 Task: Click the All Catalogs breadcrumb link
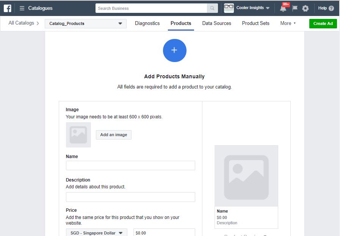(x=21, y=23)
